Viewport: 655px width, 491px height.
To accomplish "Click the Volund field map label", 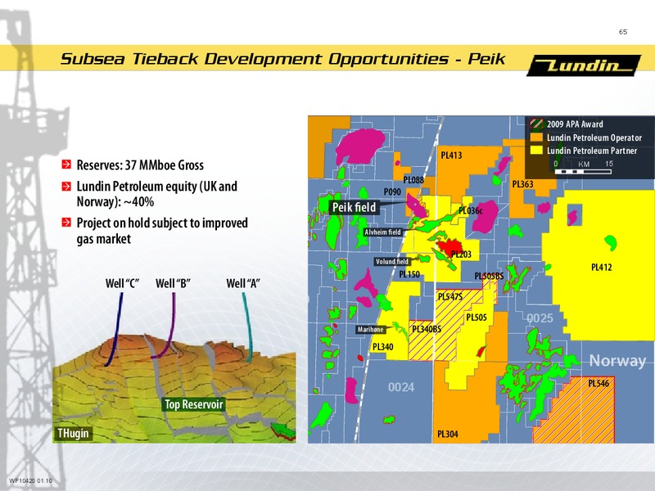I will click(391, 262).
